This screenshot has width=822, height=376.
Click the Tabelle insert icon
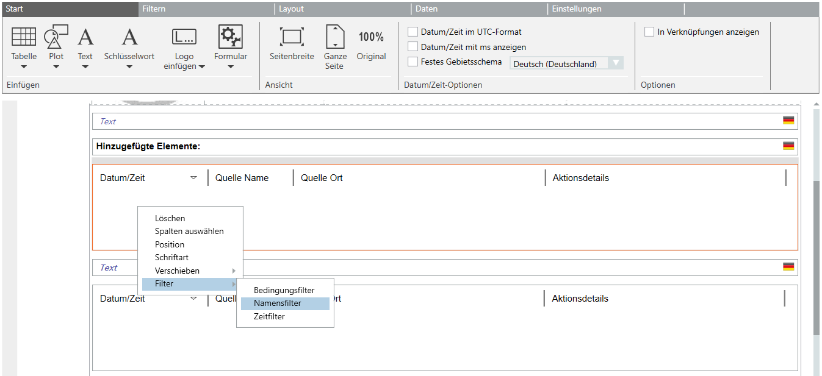[24, 37]
